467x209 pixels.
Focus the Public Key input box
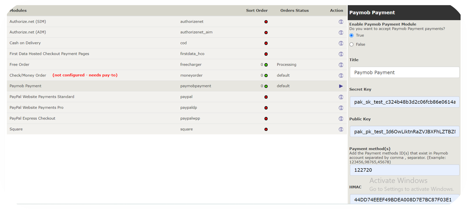pos(404,131)
